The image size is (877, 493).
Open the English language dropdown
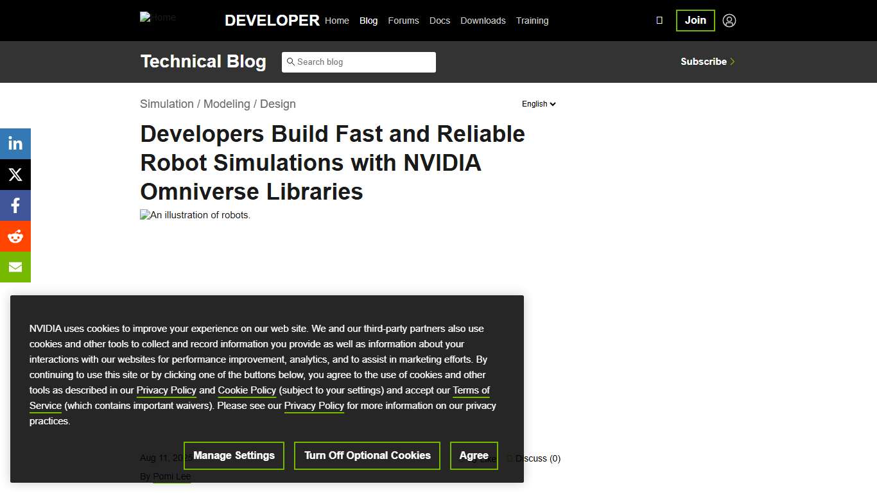[x=538, y=103]
